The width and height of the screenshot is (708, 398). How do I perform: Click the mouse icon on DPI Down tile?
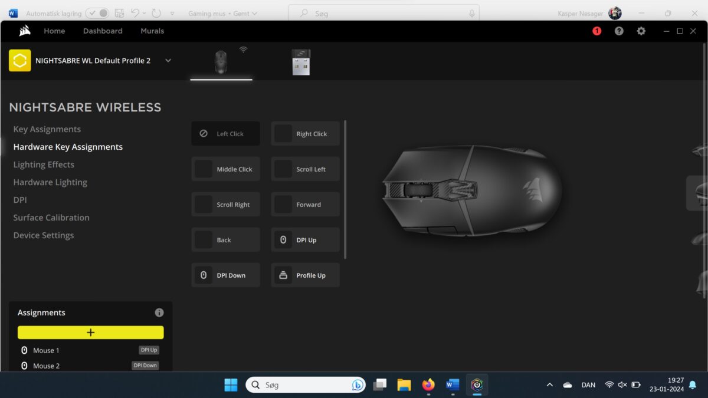[x=204, y=275]
